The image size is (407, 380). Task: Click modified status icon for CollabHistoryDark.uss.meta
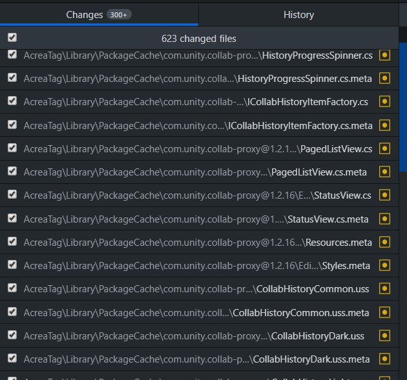[384, 359]
